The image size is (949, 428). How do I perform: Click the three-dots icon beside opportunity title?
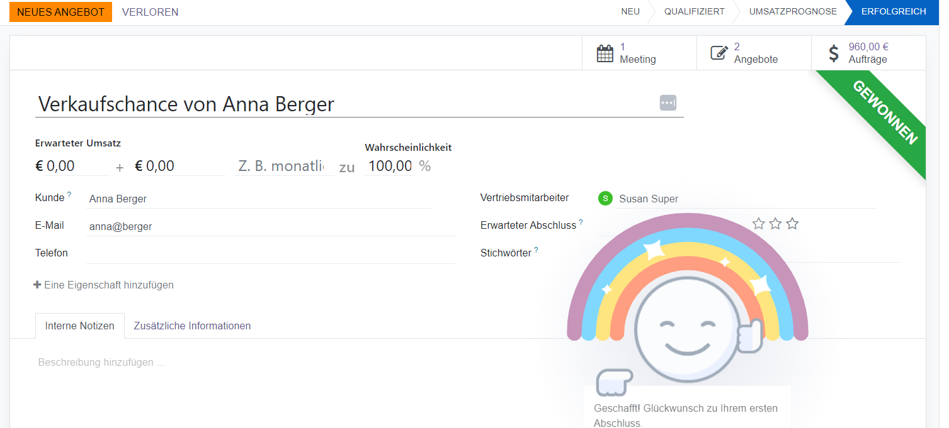click(x=668, y=102)
